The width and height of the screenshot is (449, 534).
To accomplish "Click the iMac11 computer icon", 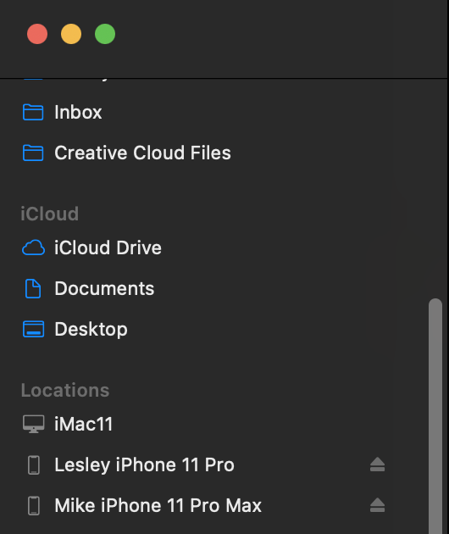I will pos(33,424).
